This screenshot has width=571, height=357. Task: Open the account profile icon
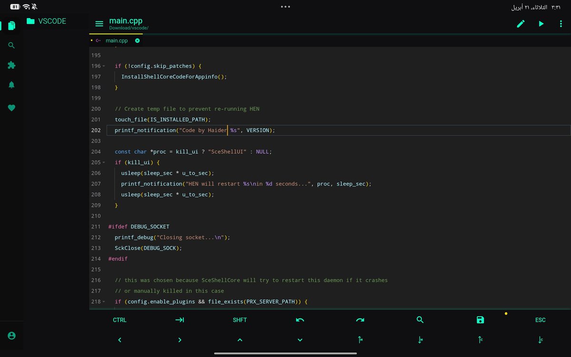tap(11, 336)
